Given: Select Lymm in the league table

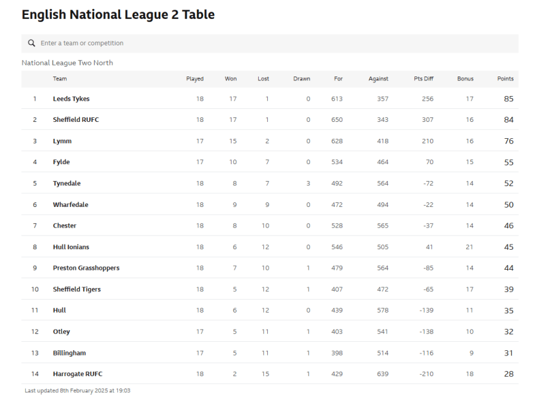Looking at the screenshot, I should (62, 141).
